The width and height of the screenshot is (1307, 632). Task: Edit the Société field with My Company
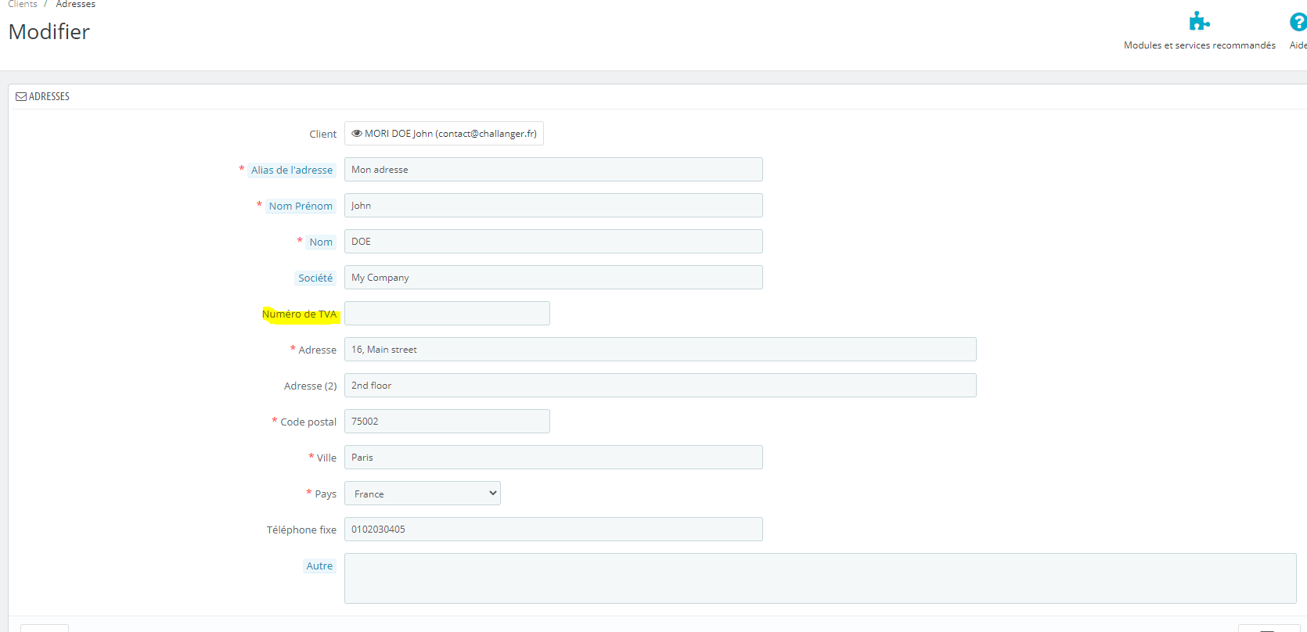coord(553,278)
